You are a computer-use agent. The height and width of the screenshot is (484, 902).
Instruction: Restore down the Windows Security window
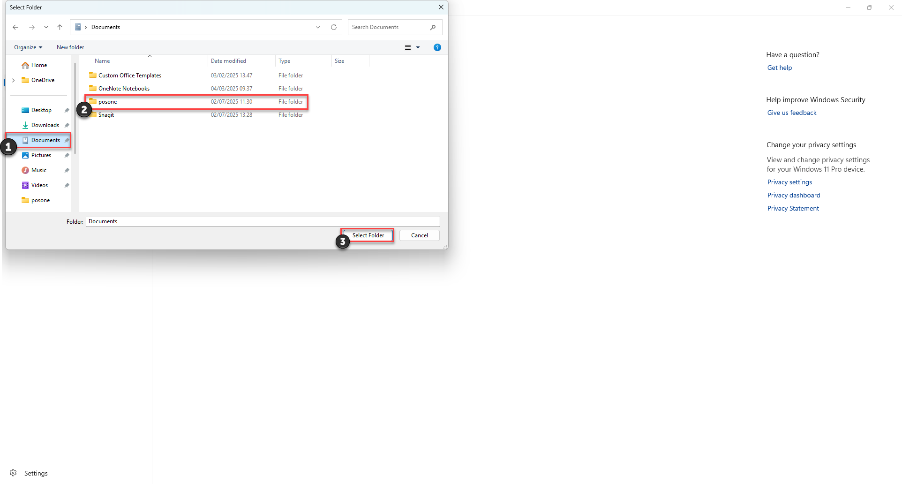870,8
